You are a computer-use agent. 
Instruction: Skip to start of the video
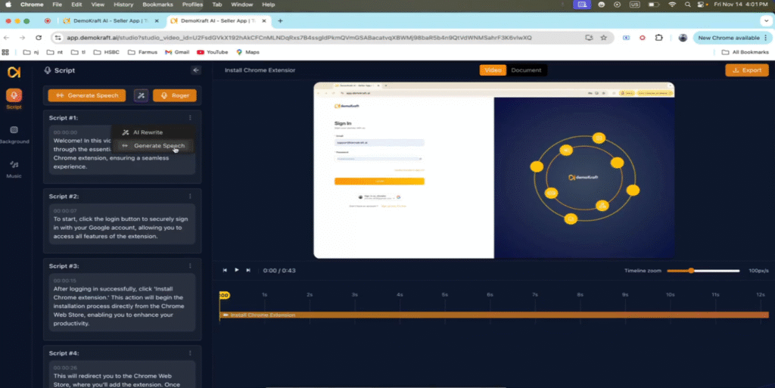225,270
